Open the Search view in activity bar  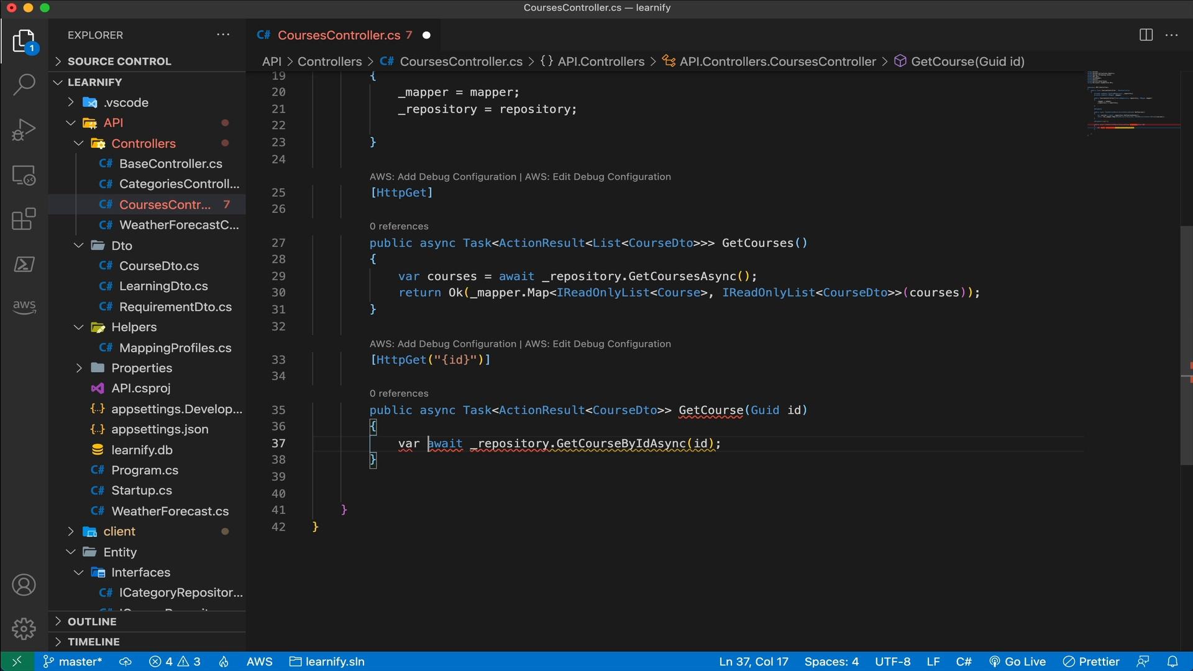24,84
